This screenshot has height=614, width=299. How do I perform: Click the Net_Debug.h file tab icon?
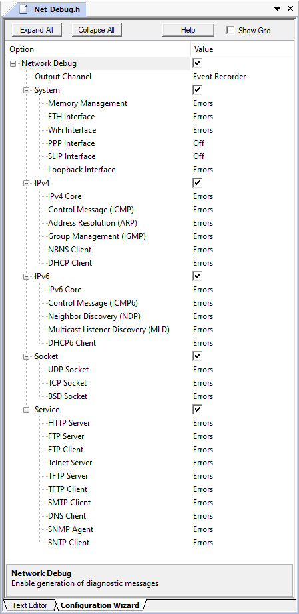(x=24, y=9)
